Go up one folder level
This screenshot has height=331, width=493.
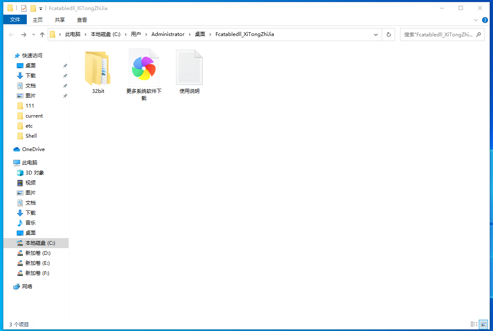pyautogui.click(x=42, y=35)
